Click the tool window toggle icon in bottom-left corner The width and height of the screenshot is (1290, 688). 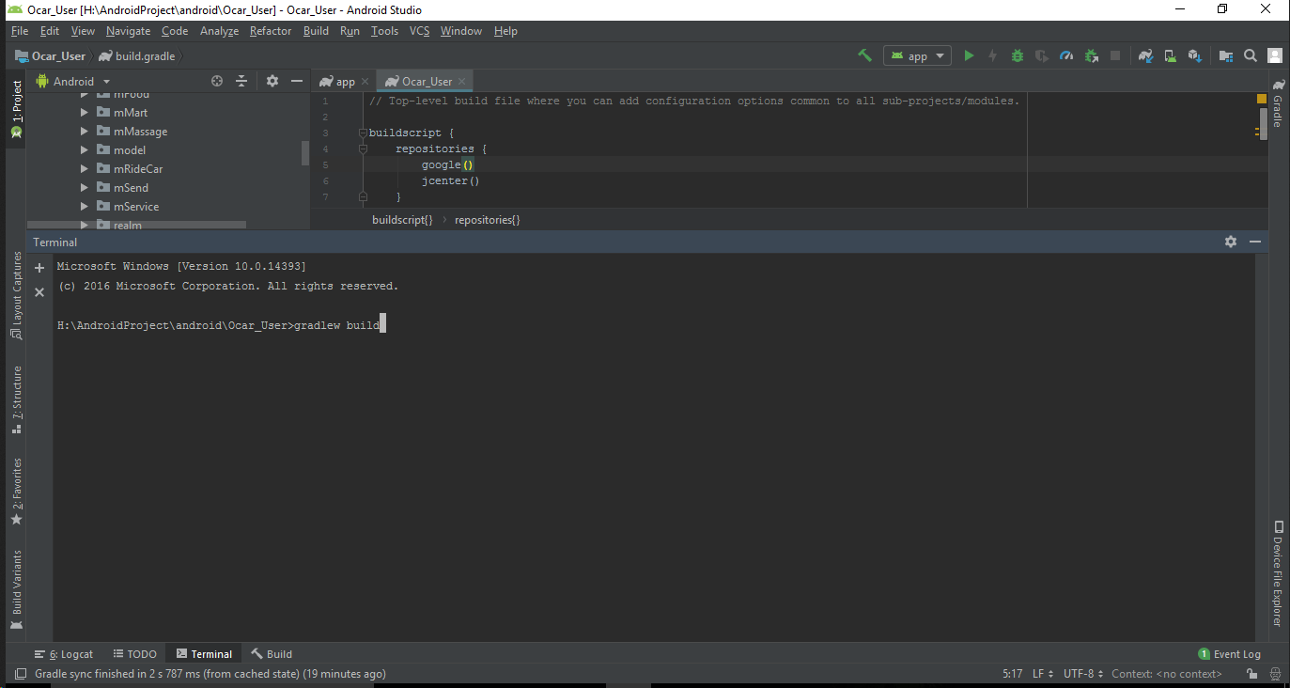[20, 673]
